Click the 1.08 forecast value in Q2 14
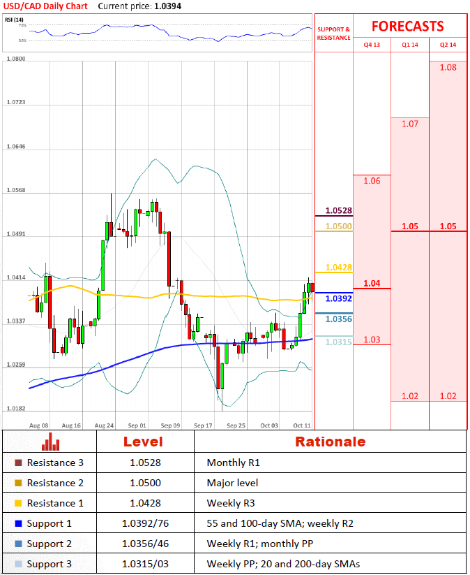Viewport: 470px width, 575px height. coord(448,68)
